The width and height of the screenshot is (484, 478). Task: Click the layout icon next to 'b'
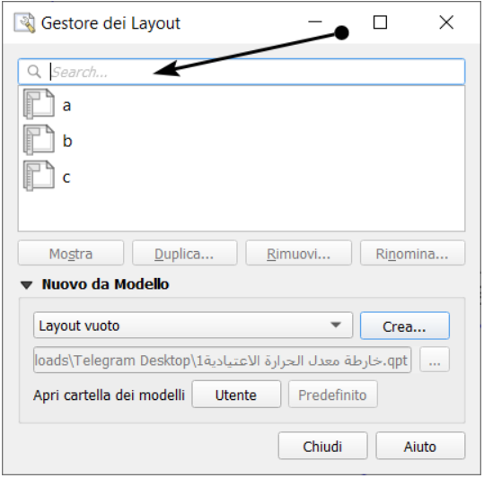pos(39,140)
